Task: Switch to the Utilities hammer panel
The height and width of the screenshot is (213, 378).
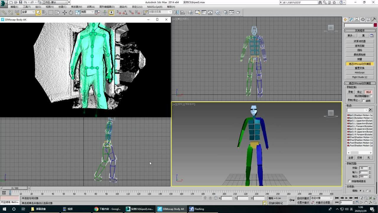Action: coord(374,20)
